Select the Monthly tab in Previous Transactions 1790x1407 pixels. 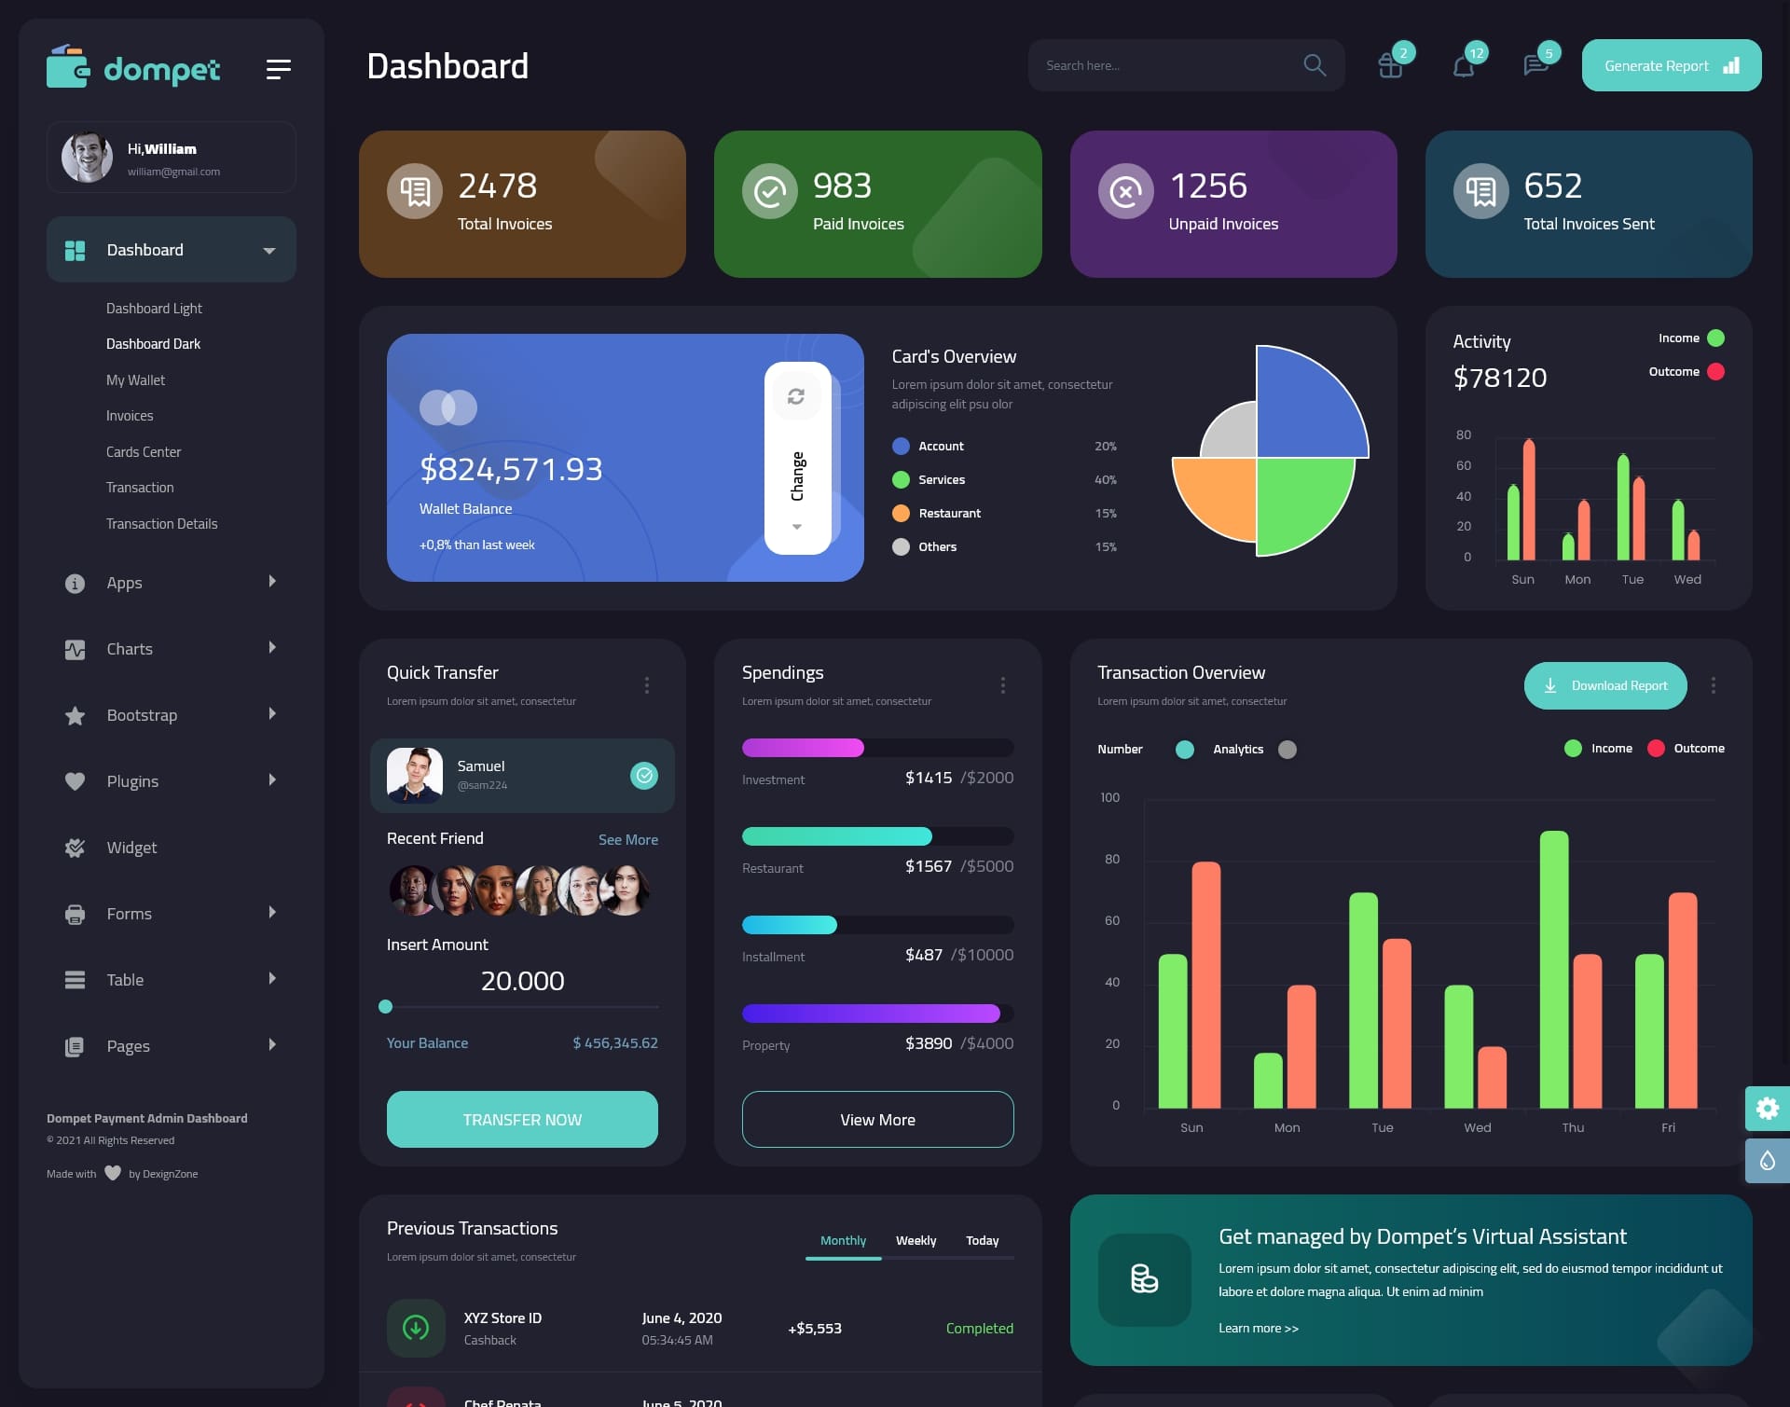(x=841, y=1238)
